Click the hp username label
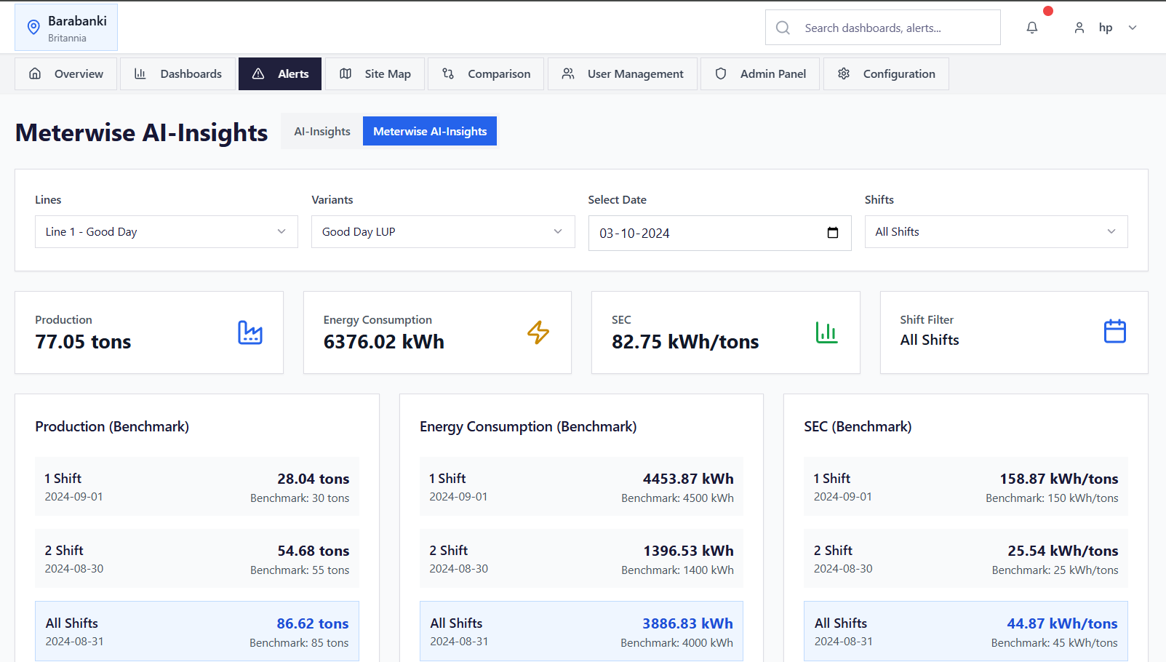The width and height of the screenshot is (1166, 662). [x=1106, y=28]
